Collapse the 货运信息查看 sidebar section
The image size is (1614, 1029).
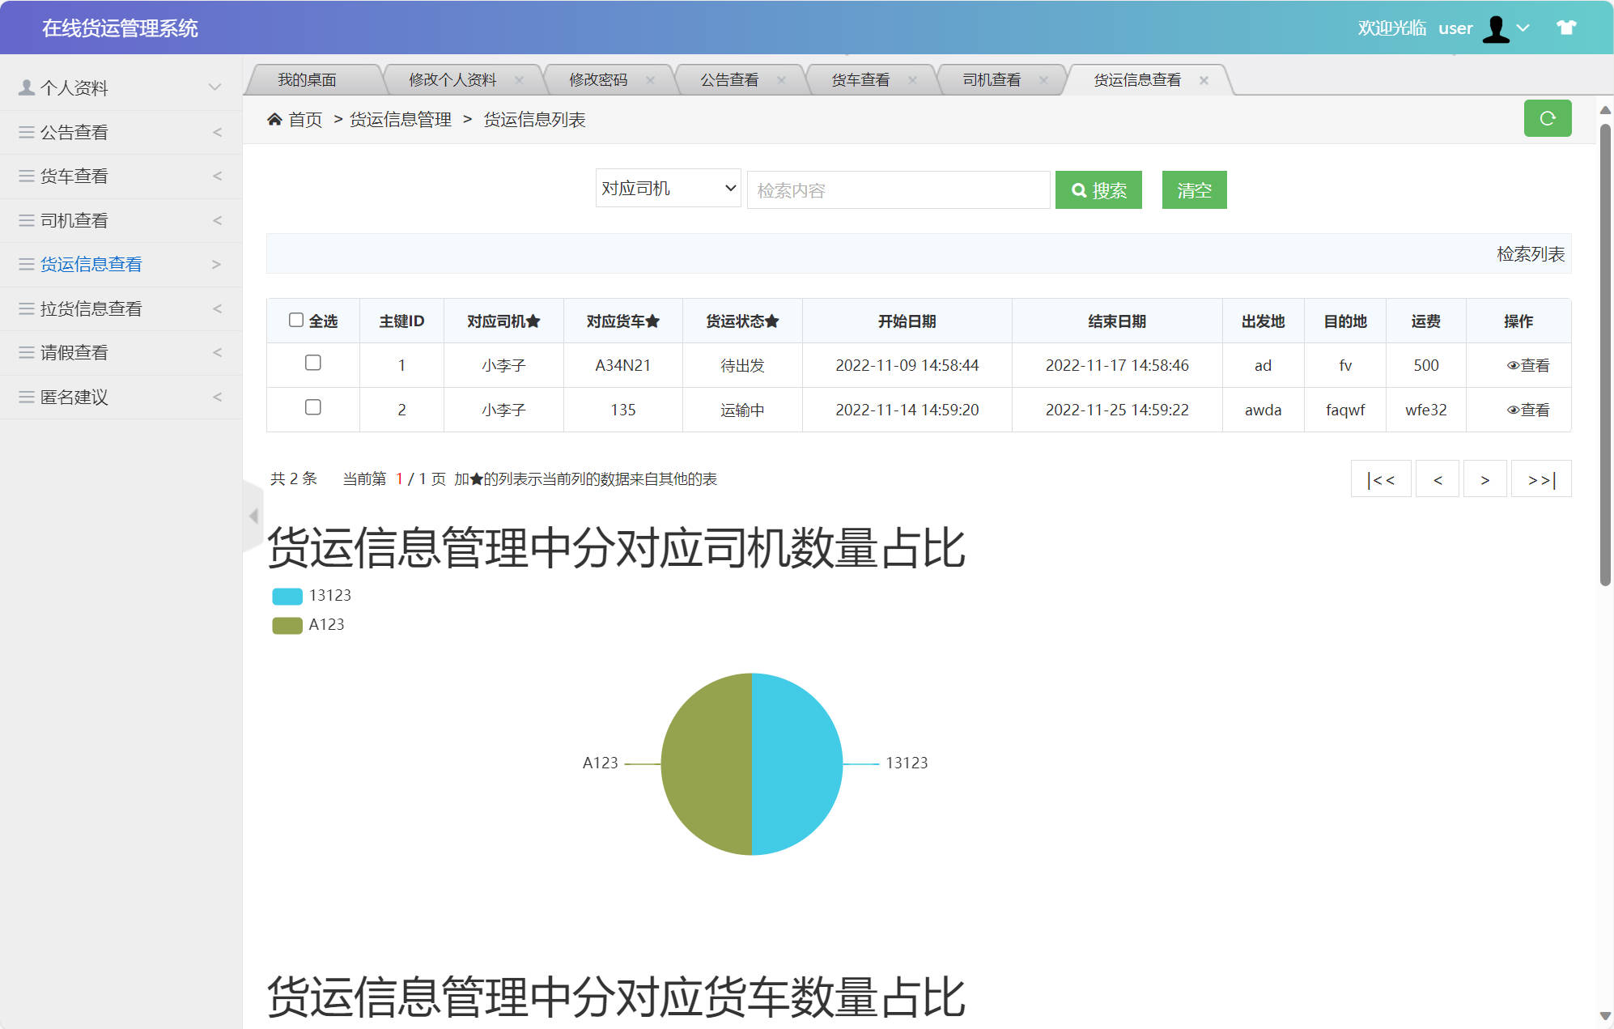click(x=216, y=264)
